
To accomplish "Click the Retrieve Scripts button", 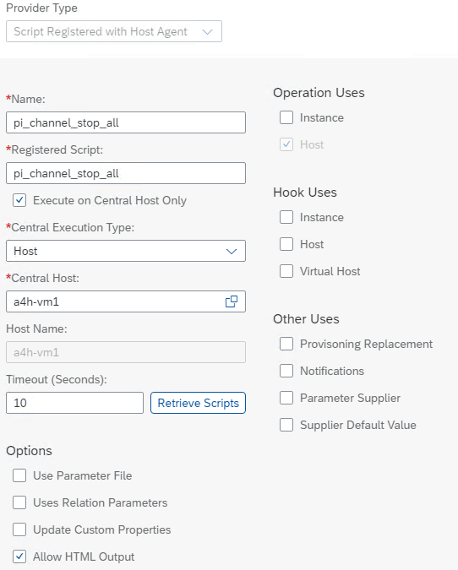I will pos(198,403).
